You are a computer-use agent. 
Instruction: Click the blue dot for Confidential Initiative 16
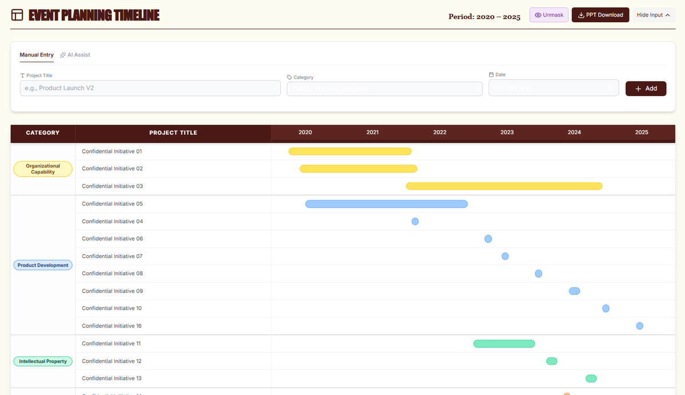(640, 326)
